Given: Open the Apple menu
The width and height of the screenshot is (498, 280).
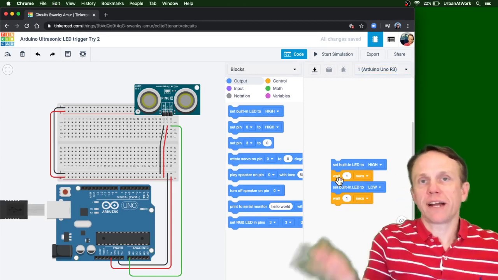Looking at the screenshot, I should [8, 3].
